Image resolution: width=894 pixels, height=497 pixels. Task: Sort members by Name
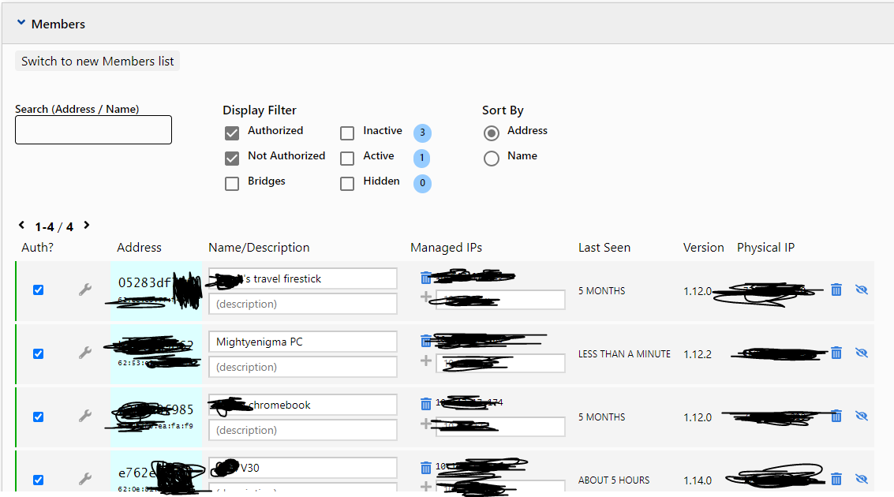492,158
